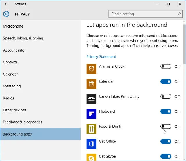Click the Flipboard app icon

(x=91, y=114)
